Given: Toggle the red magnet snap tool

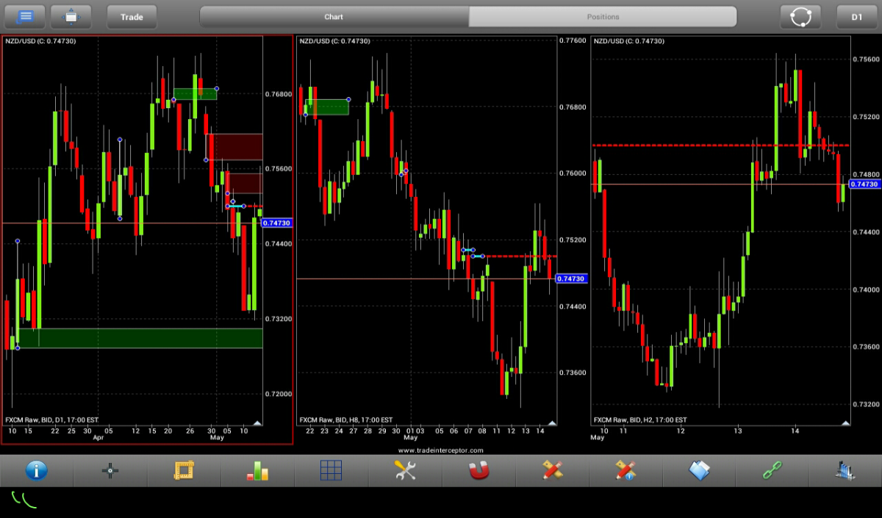Looking at the screenshot, I should (478, 470).
